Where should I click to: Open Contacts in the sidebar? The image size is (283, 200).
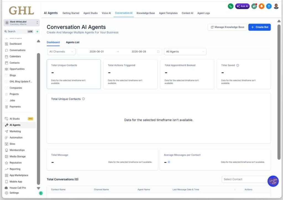tap(14, 63)
